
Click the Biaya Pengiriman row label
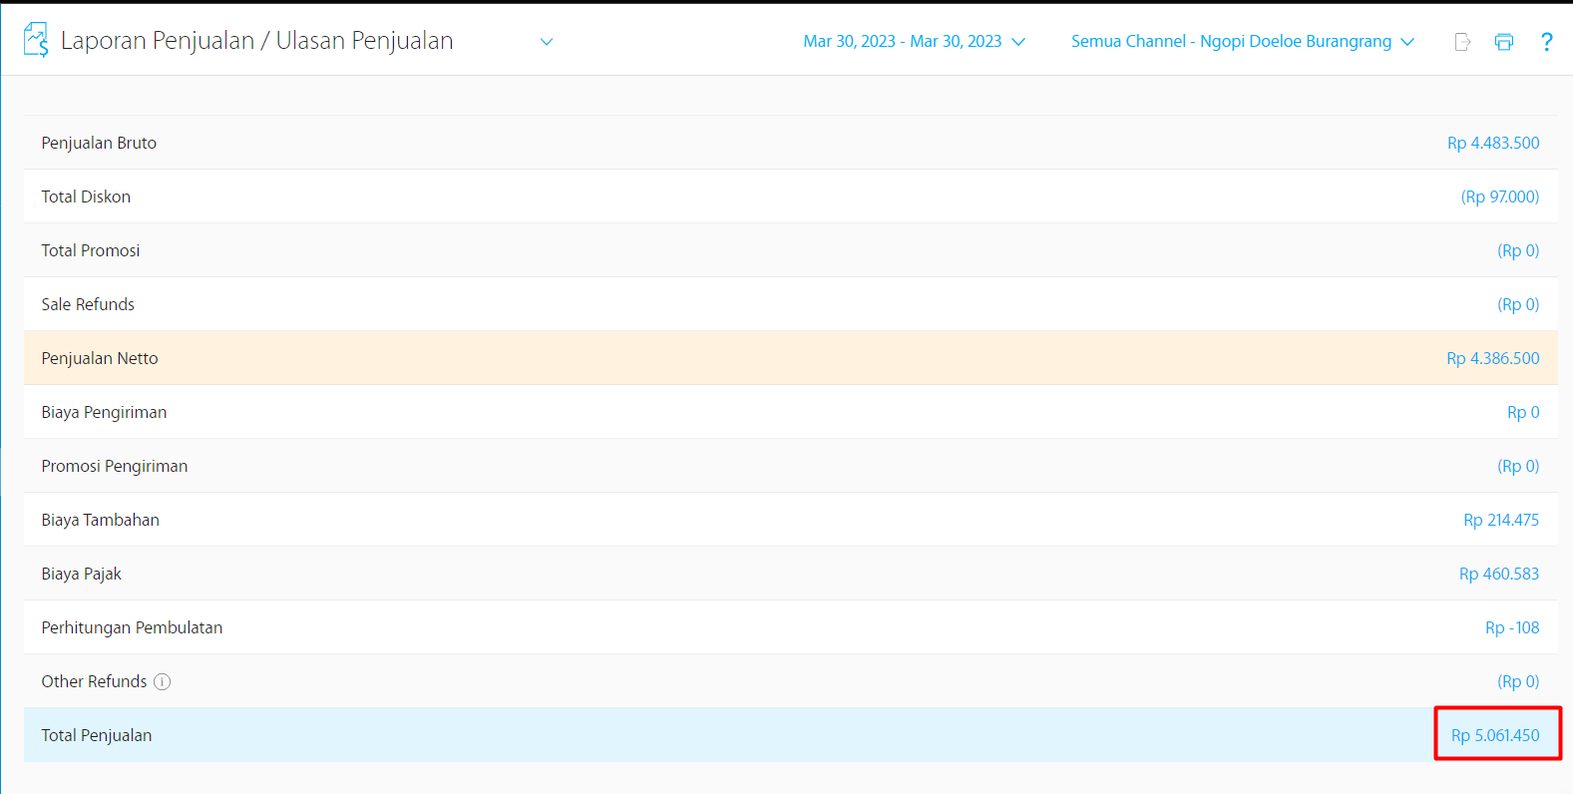point(104,412)
